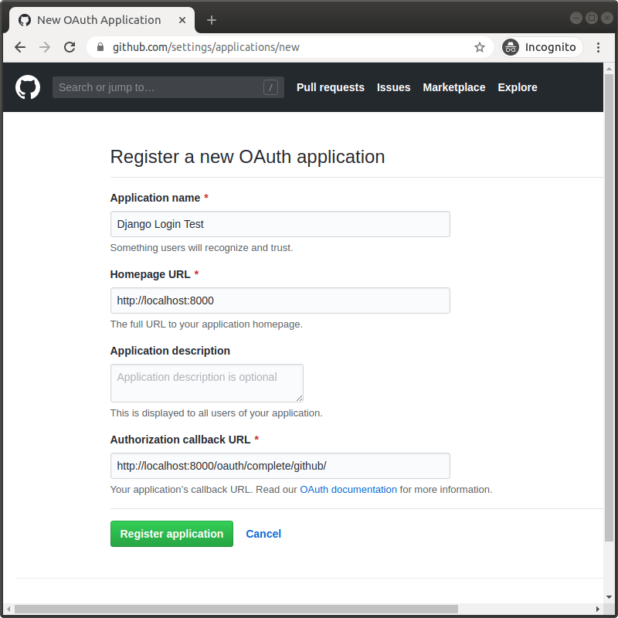
Task: Open a new tab with the plus icon
Action: click(x=212, y=19)
